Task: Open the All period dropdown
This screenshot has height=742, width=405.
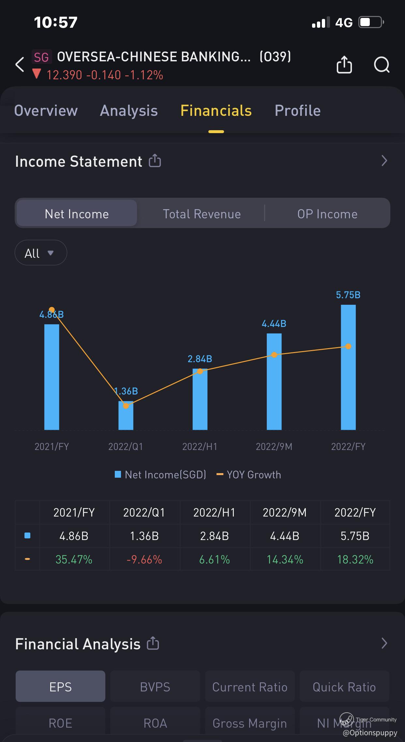Action: click(41, 253)
